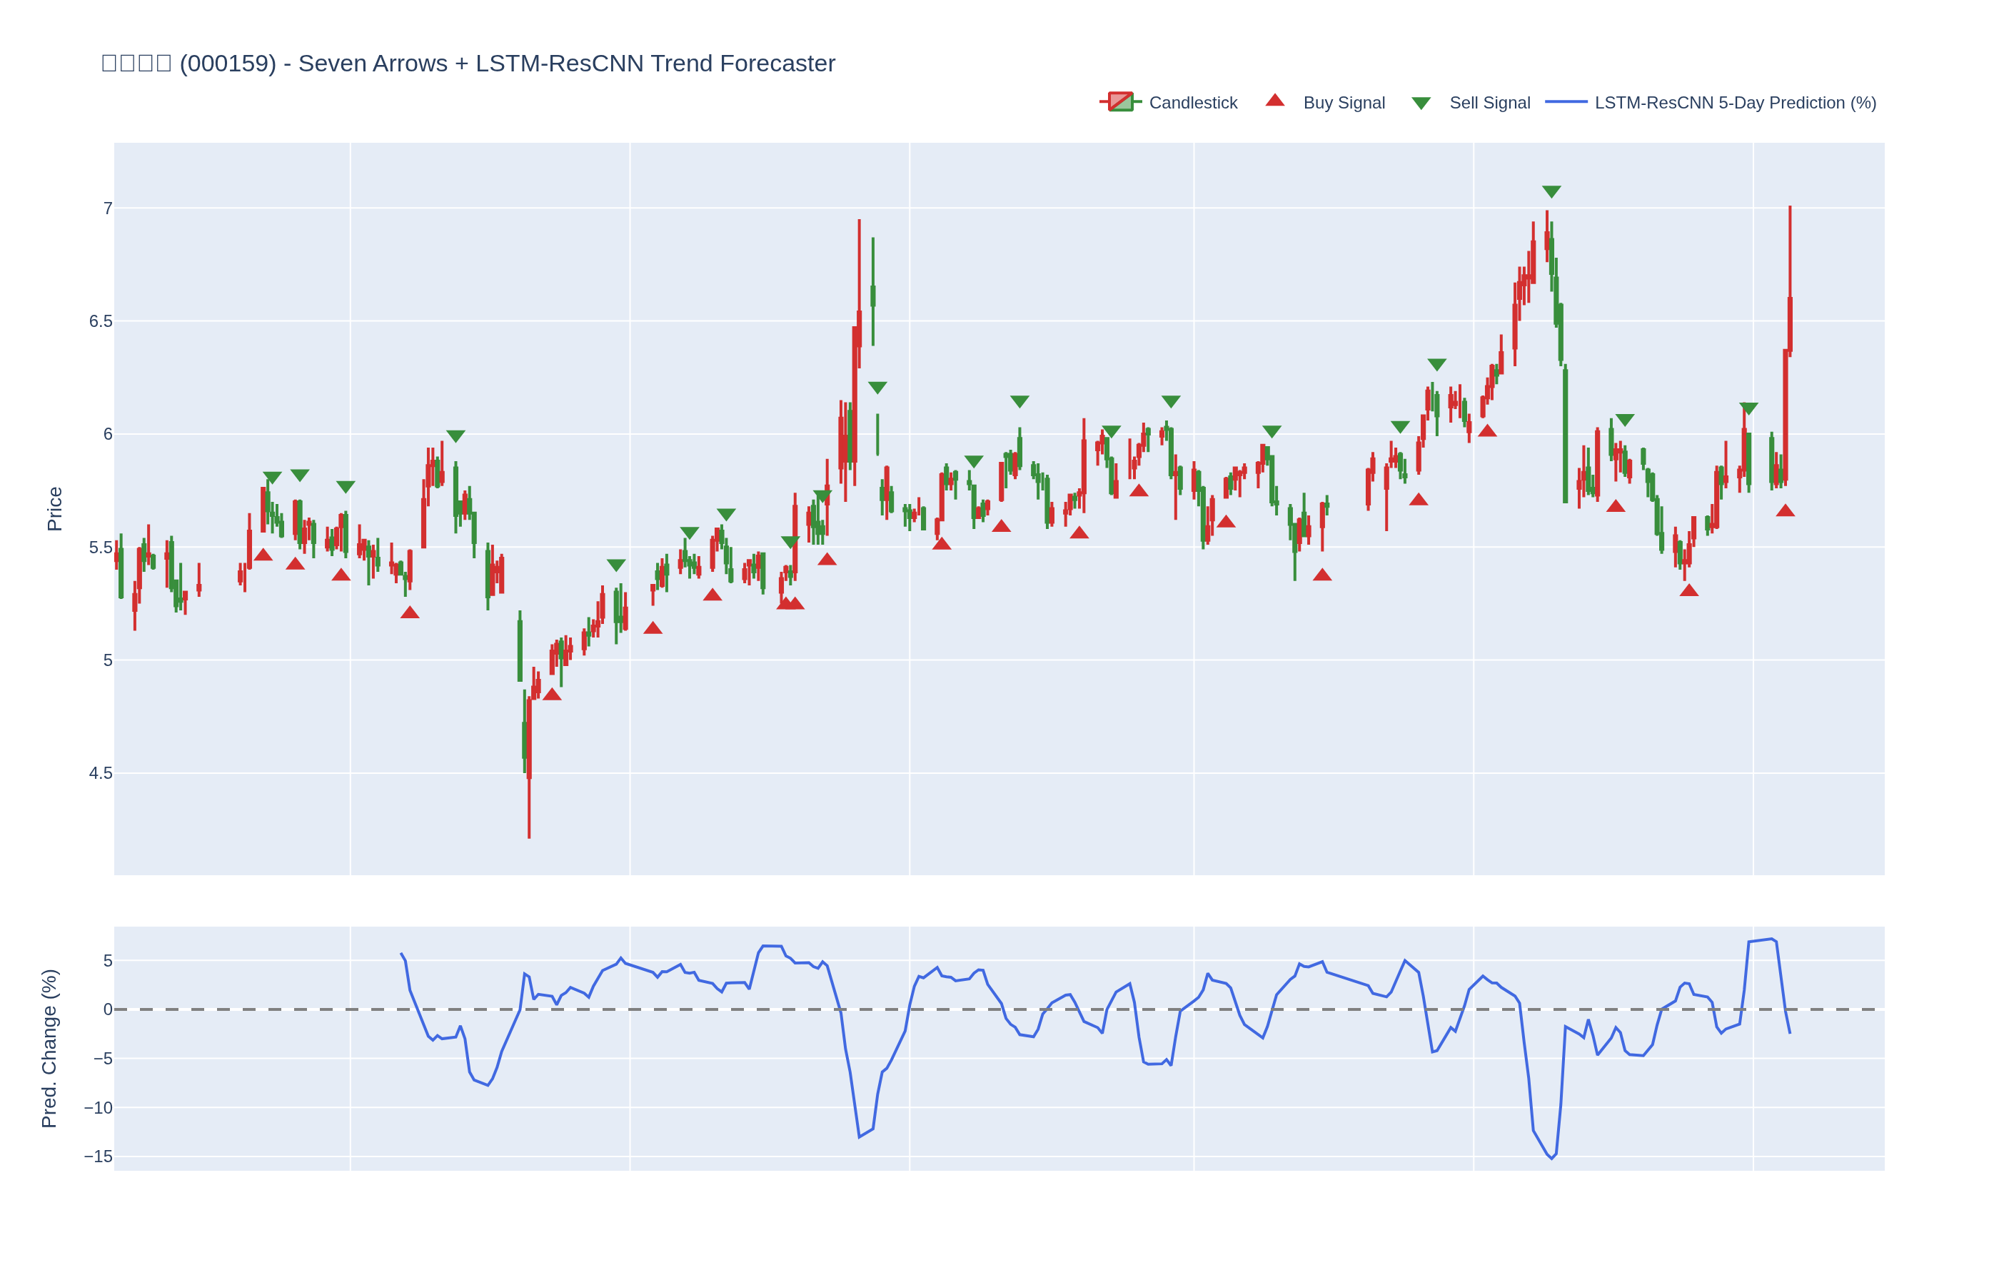Click the Pred. Change (%) axis title
This screenshot has width=1999, height=1285.
click(50, 1048)
